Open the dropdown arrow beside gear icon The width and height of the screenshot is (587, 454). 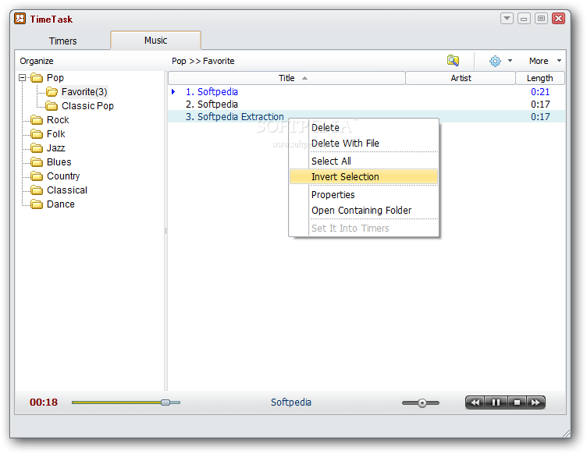510,61
